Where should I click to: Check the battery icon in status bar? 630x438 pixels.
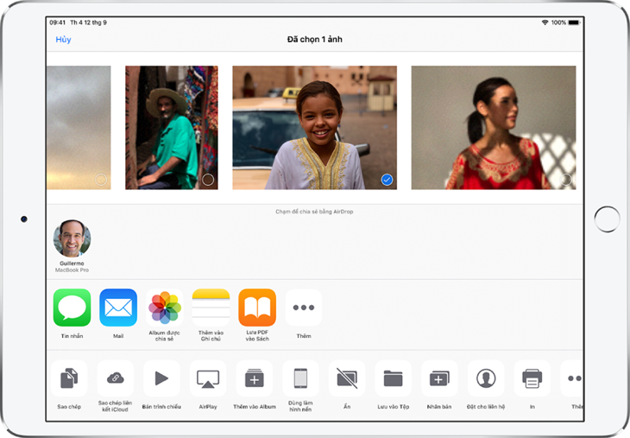click(x=574, y=22)
